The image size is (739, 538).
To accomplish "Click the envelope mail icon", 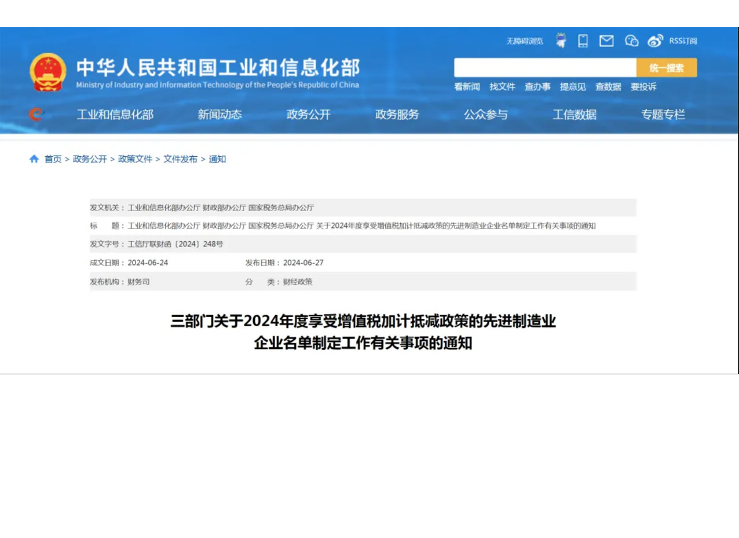I will [x=606, y=40].
